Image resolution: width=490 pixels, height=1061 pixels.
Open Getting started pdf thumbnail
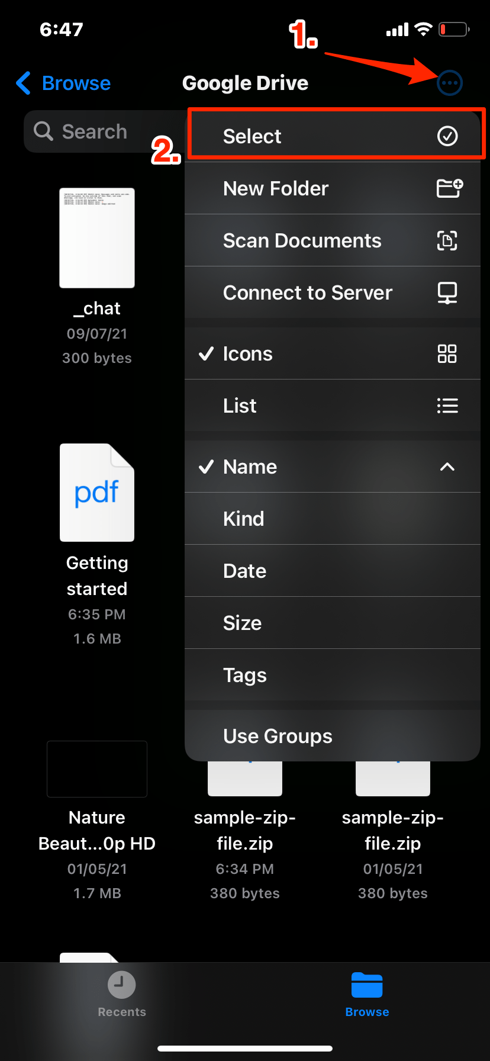[x=97, y=493]
